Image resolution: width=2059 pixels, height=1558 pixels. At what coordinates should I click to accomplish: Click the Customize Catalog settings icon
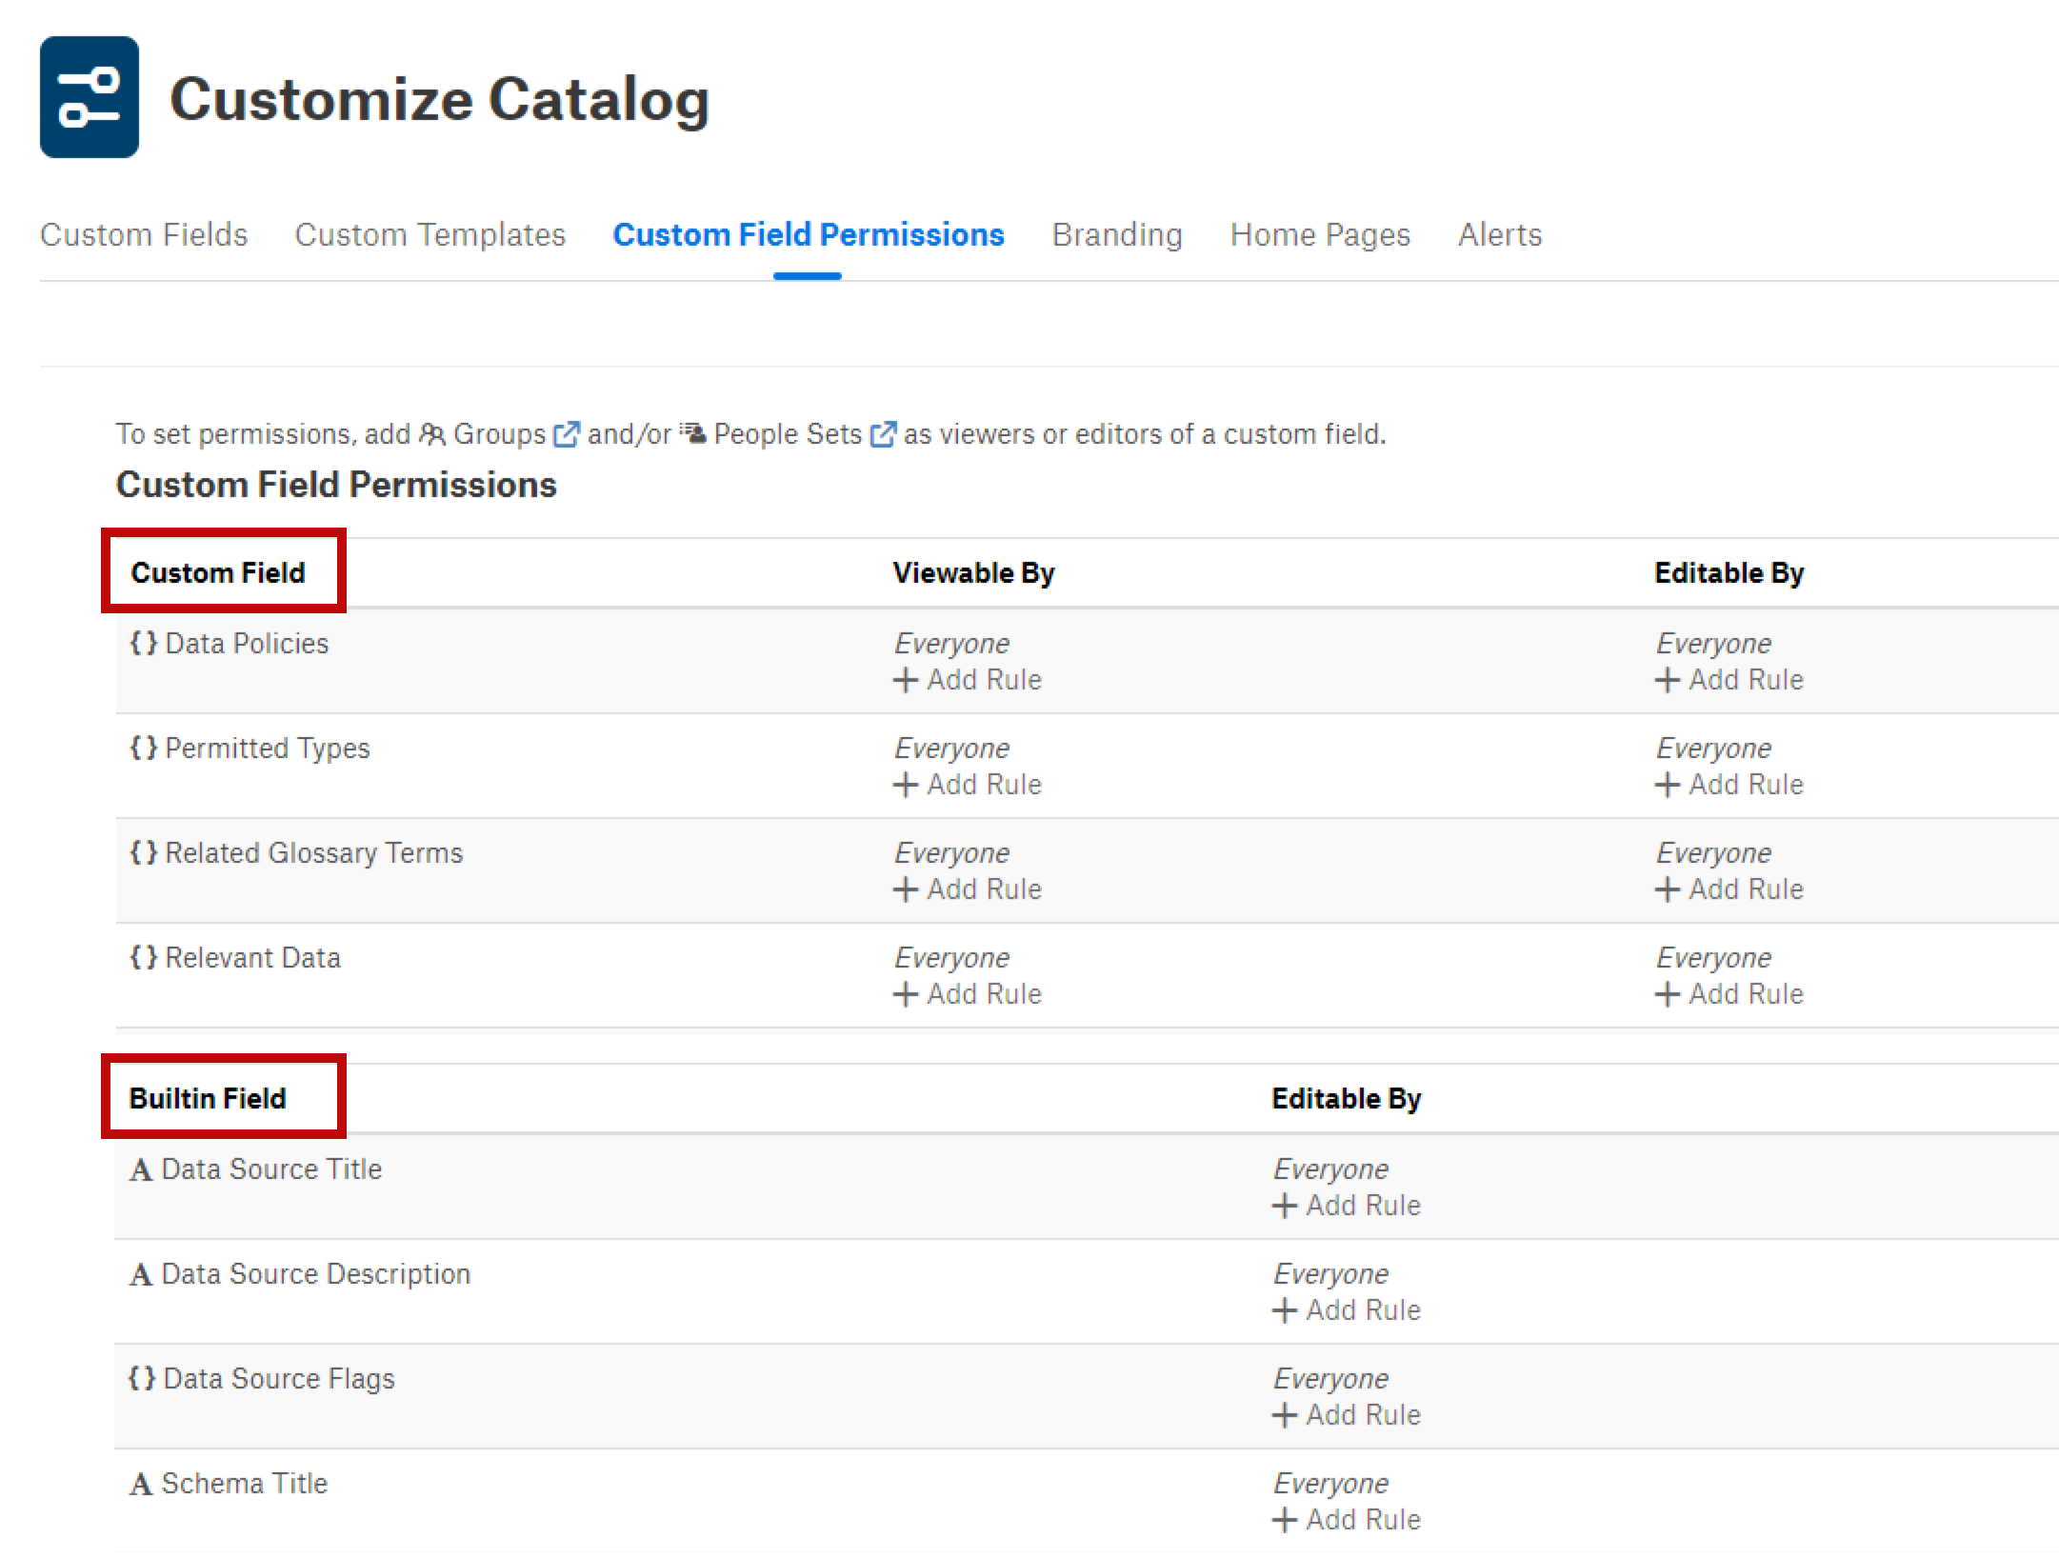[90, 97]
